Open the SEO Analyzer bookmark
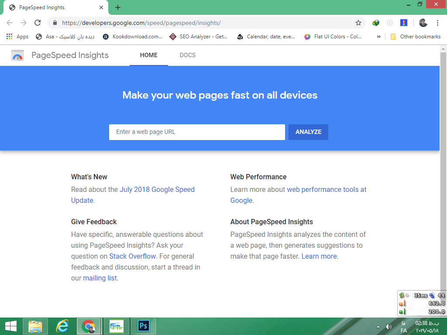This screenshot has width=447, height=335. 199,37
